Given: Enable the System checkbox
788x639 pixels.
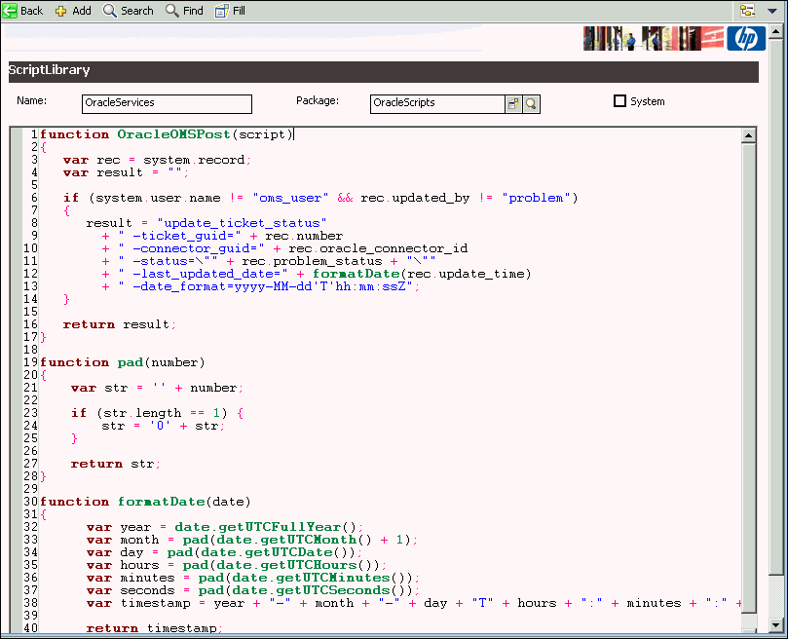Looking at the screenshot, I should (619, 100).
